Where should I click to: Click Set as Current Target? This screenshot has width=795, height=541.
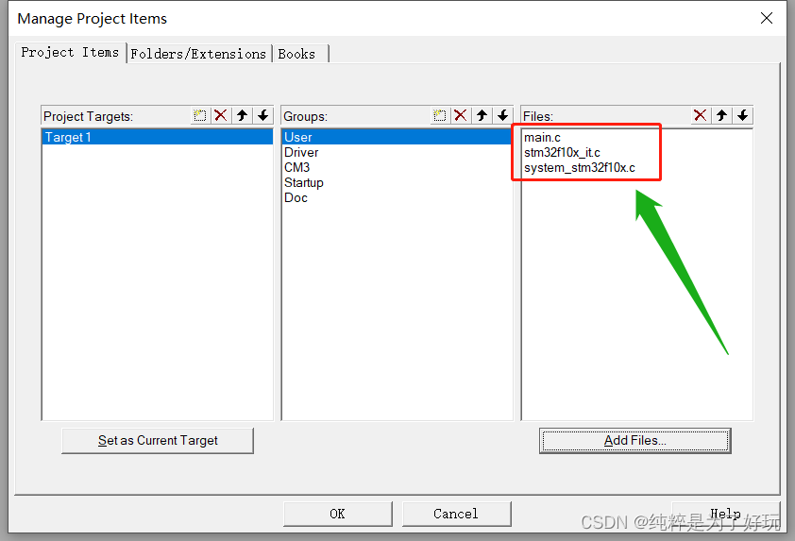point(158,441)
